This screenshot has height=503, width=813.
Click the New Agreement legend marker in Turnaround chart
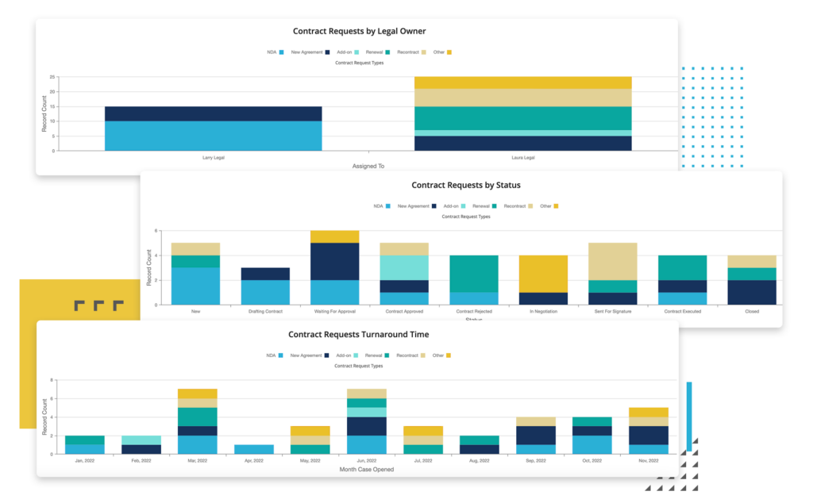pyautogui.click(x=327, y=355)
